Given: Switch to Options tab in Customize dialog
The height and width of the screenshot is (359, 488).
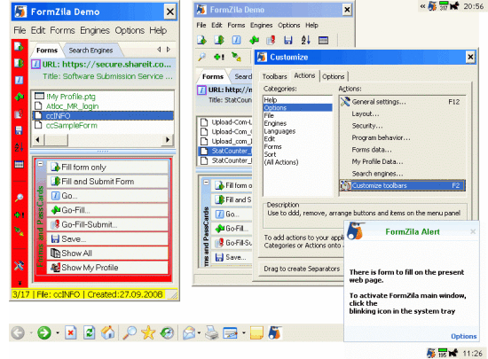Looking at the screenshot, I should (334, 76).
